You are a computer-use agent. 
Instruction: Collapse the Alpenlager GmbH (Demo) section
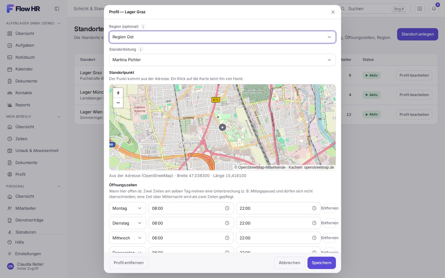click(33, 23)
